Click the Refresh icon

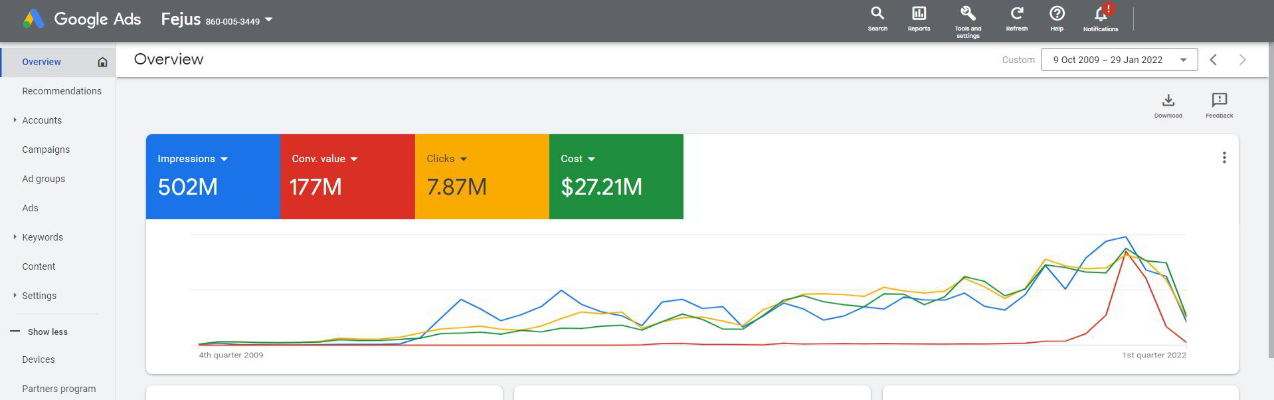tap(1016, 19)
